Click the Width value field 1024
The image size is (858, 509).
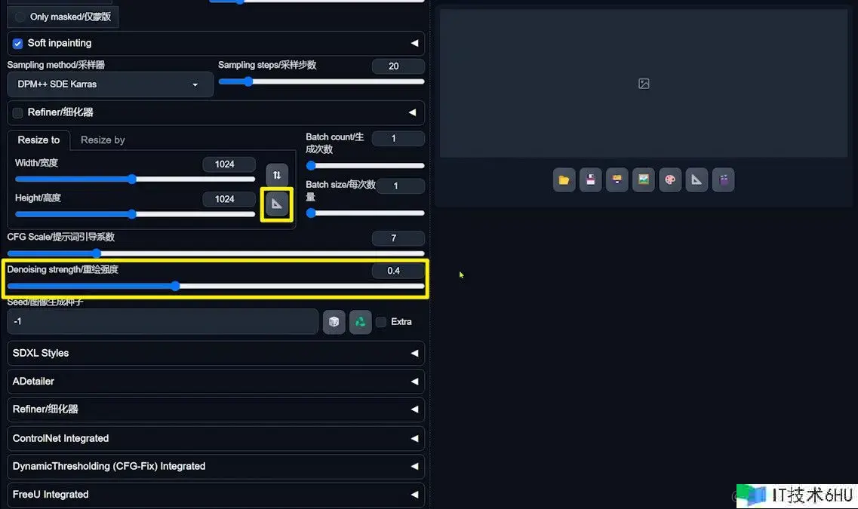click(x=229, y=164)
